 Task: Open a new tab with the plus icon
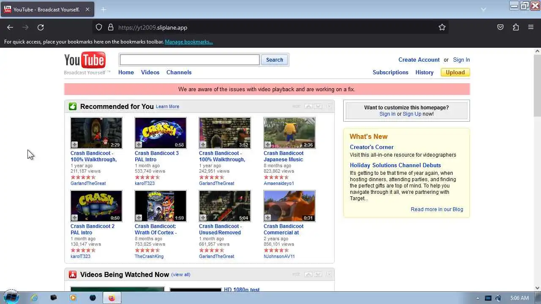tap(104, 9)
